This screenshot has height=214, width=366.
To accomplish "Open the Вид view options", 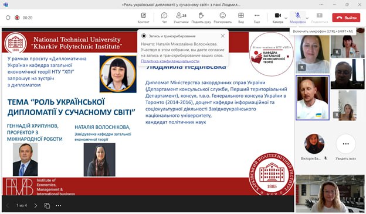I will coord(241,18).
